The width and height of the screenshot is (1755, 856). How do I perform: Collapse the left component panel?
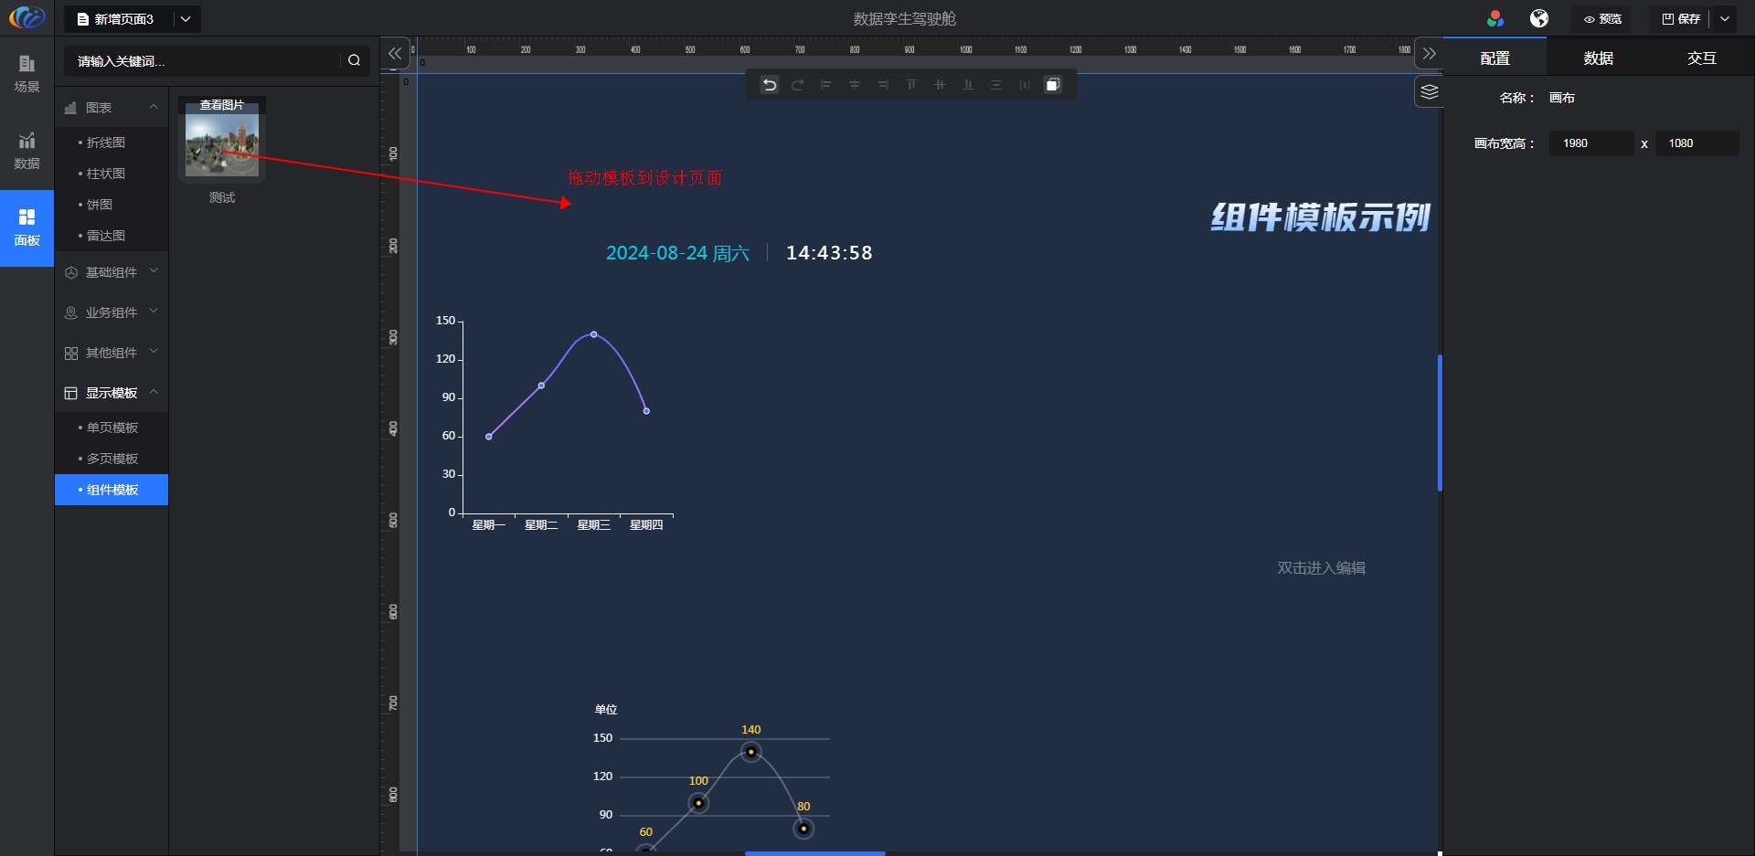[x=395, y=54]
